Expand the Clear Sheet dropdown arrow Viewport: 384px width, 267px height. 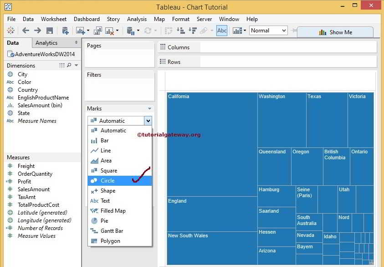pyautogui.click(x=118, y=31)
